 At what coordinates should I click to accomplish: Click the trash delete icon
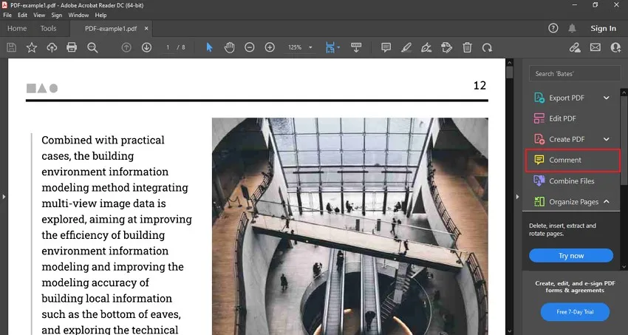tap(467, 47)
